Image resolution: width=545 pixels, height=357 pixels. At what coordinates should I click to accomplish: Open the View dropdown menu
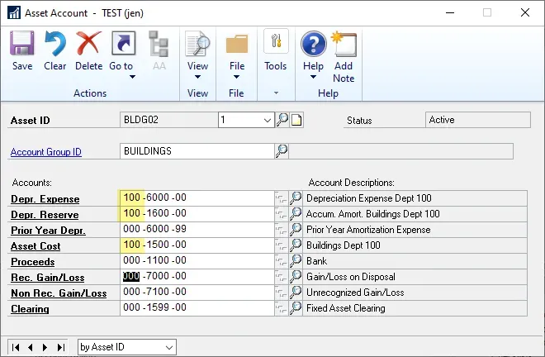197,56
